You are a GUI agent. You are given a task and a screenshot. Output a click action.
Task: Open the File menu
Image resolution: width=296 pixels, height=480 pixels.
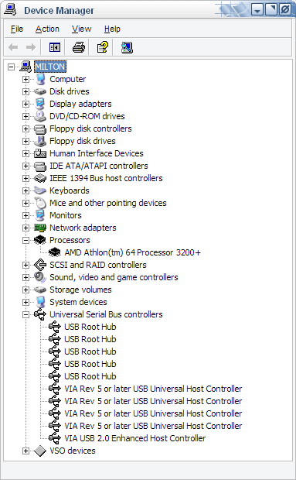click(17, 29)
